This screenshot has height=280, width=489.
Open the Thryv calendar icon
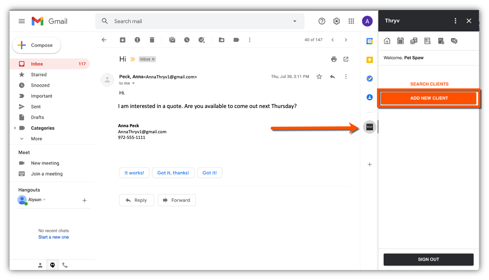click(401, 41)
